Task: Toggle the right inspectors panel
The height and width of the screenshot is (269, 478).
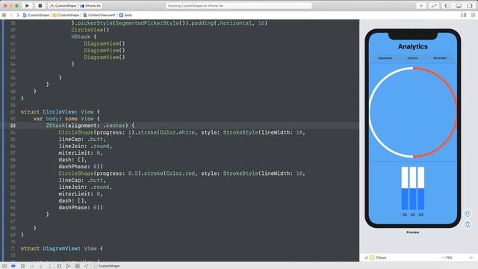Action: [470, 6]
